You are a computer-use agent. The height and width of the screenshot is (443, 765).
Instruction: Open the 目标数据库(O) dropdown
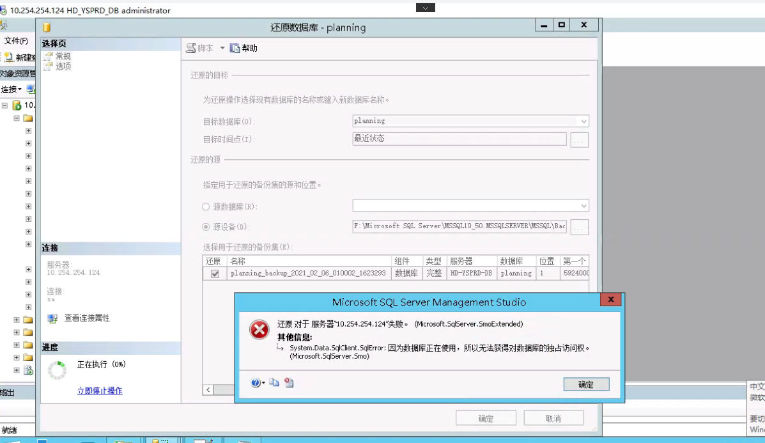583,121
